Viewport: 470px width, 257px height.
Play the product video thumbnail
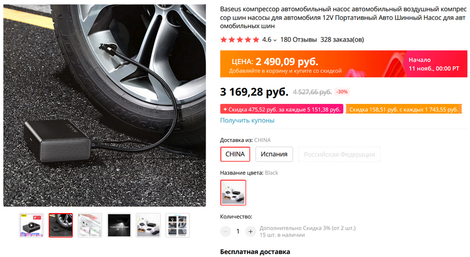(31, 225)
